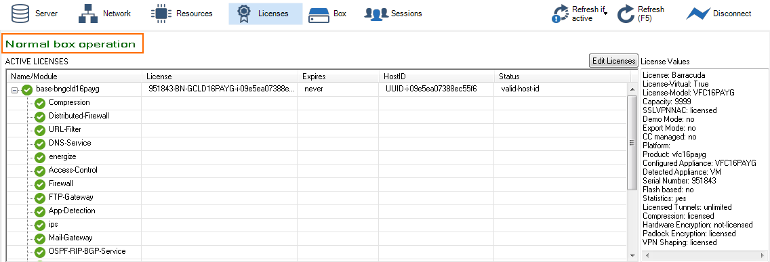This screenshot has width=770, height=262.
Task: Select the base-bngcld16payg row name
Action: click(x=68, y=89)
